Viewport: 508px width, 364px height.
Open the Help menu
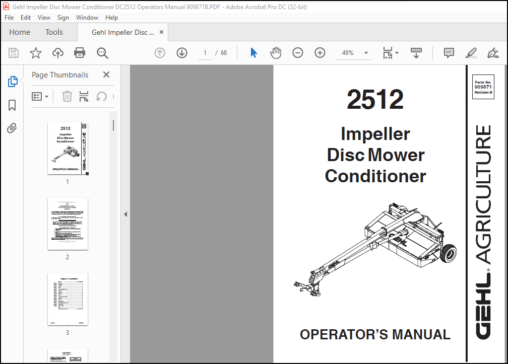[x=111, y=18]
